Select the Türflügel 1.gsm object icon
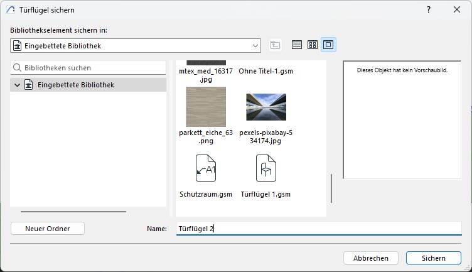This screenshot has width=472, height=272. 266,168
